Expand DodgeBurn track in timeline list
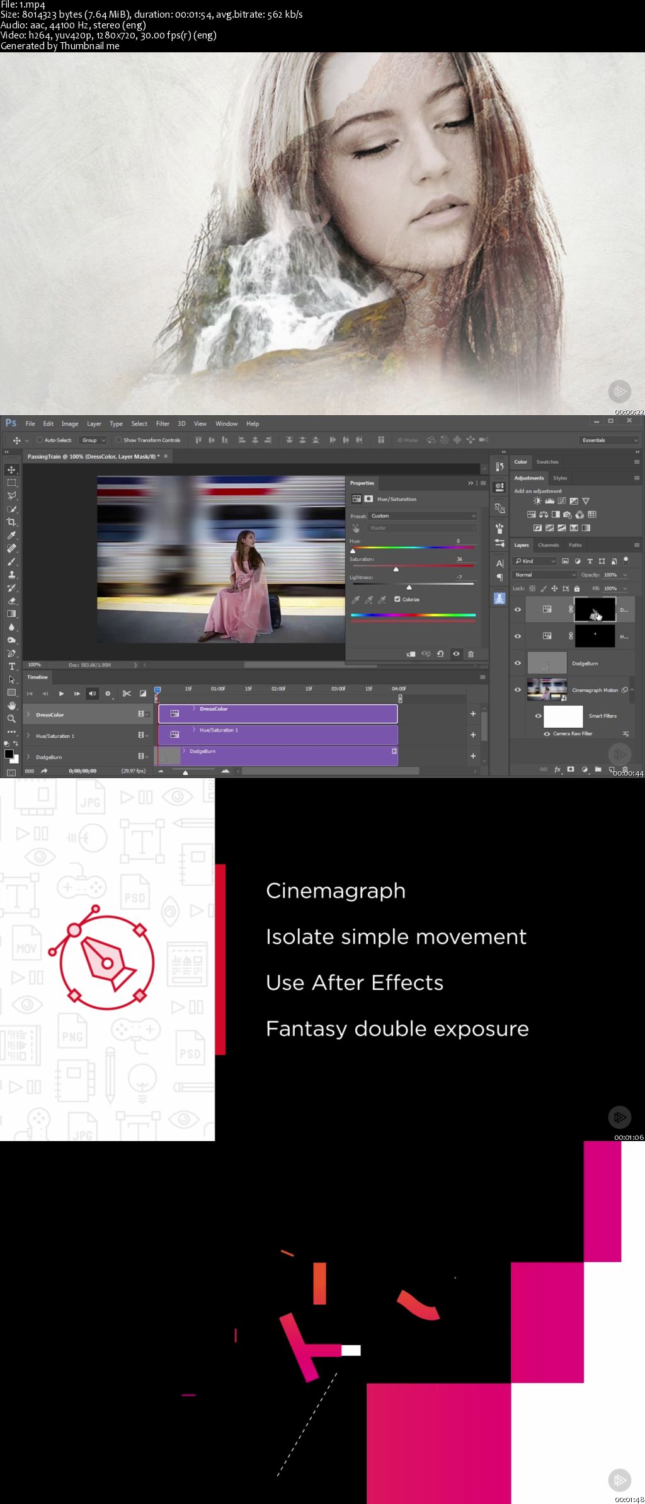The width and height of the screenshot is (645, 1504). tap(28, 757)
